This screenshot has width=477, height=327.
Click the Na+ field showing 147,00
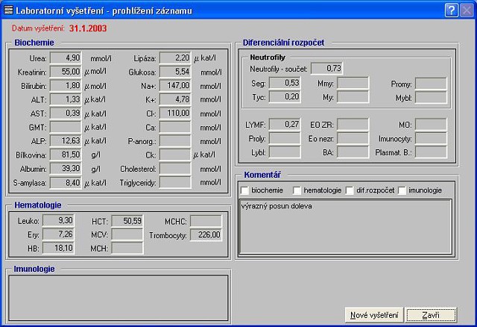click(x=175, y=86)
